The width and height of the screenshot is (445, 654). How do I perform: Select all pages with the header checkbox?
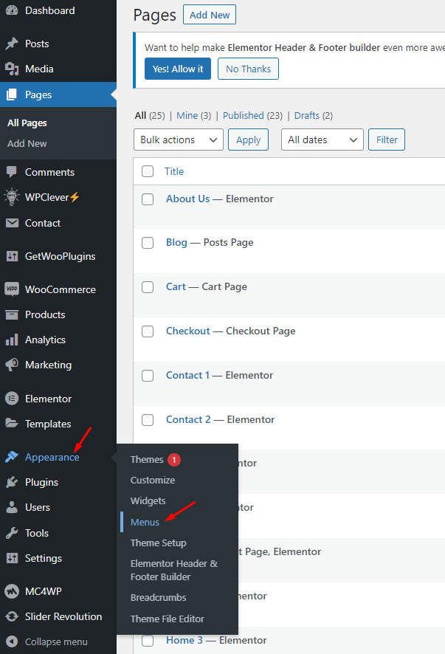click(x=148, y=171)
